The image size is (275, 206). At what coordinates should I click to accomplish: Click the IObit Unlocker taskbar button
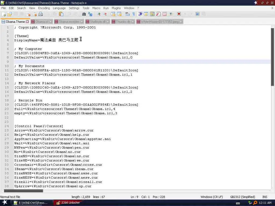click(x=68, y=203)
